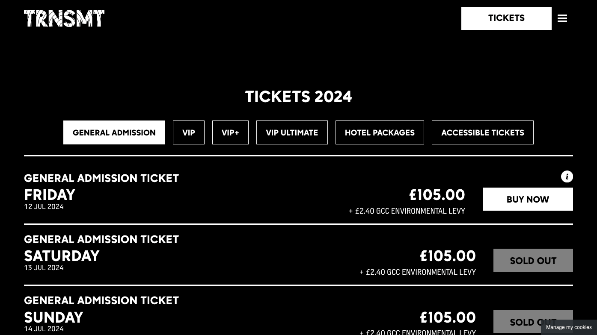Open the Accessible Tickets tab
The width and height of the screenshot is (597, 335).
[x=482, y=132]
